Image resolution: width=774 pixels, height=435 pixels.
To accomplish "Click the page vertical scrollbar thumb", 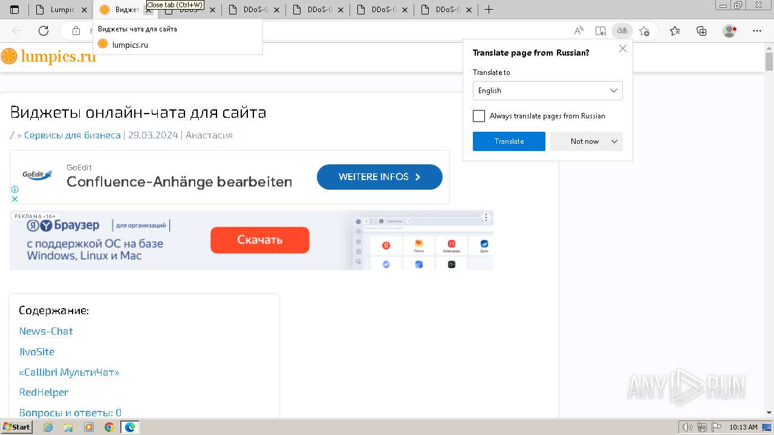I will (769, 62).
